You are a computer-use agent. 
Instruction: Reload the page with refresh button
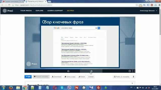click(9, 5)
